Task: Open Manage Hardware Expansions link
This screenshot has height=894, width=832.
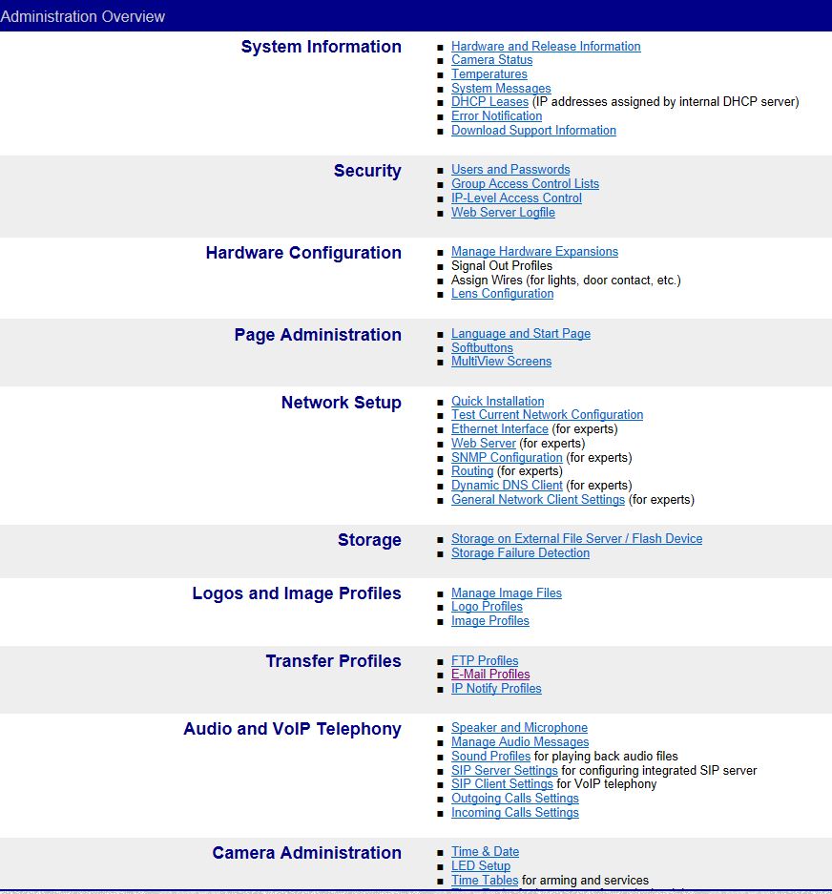Action: (x=534, y=252)
